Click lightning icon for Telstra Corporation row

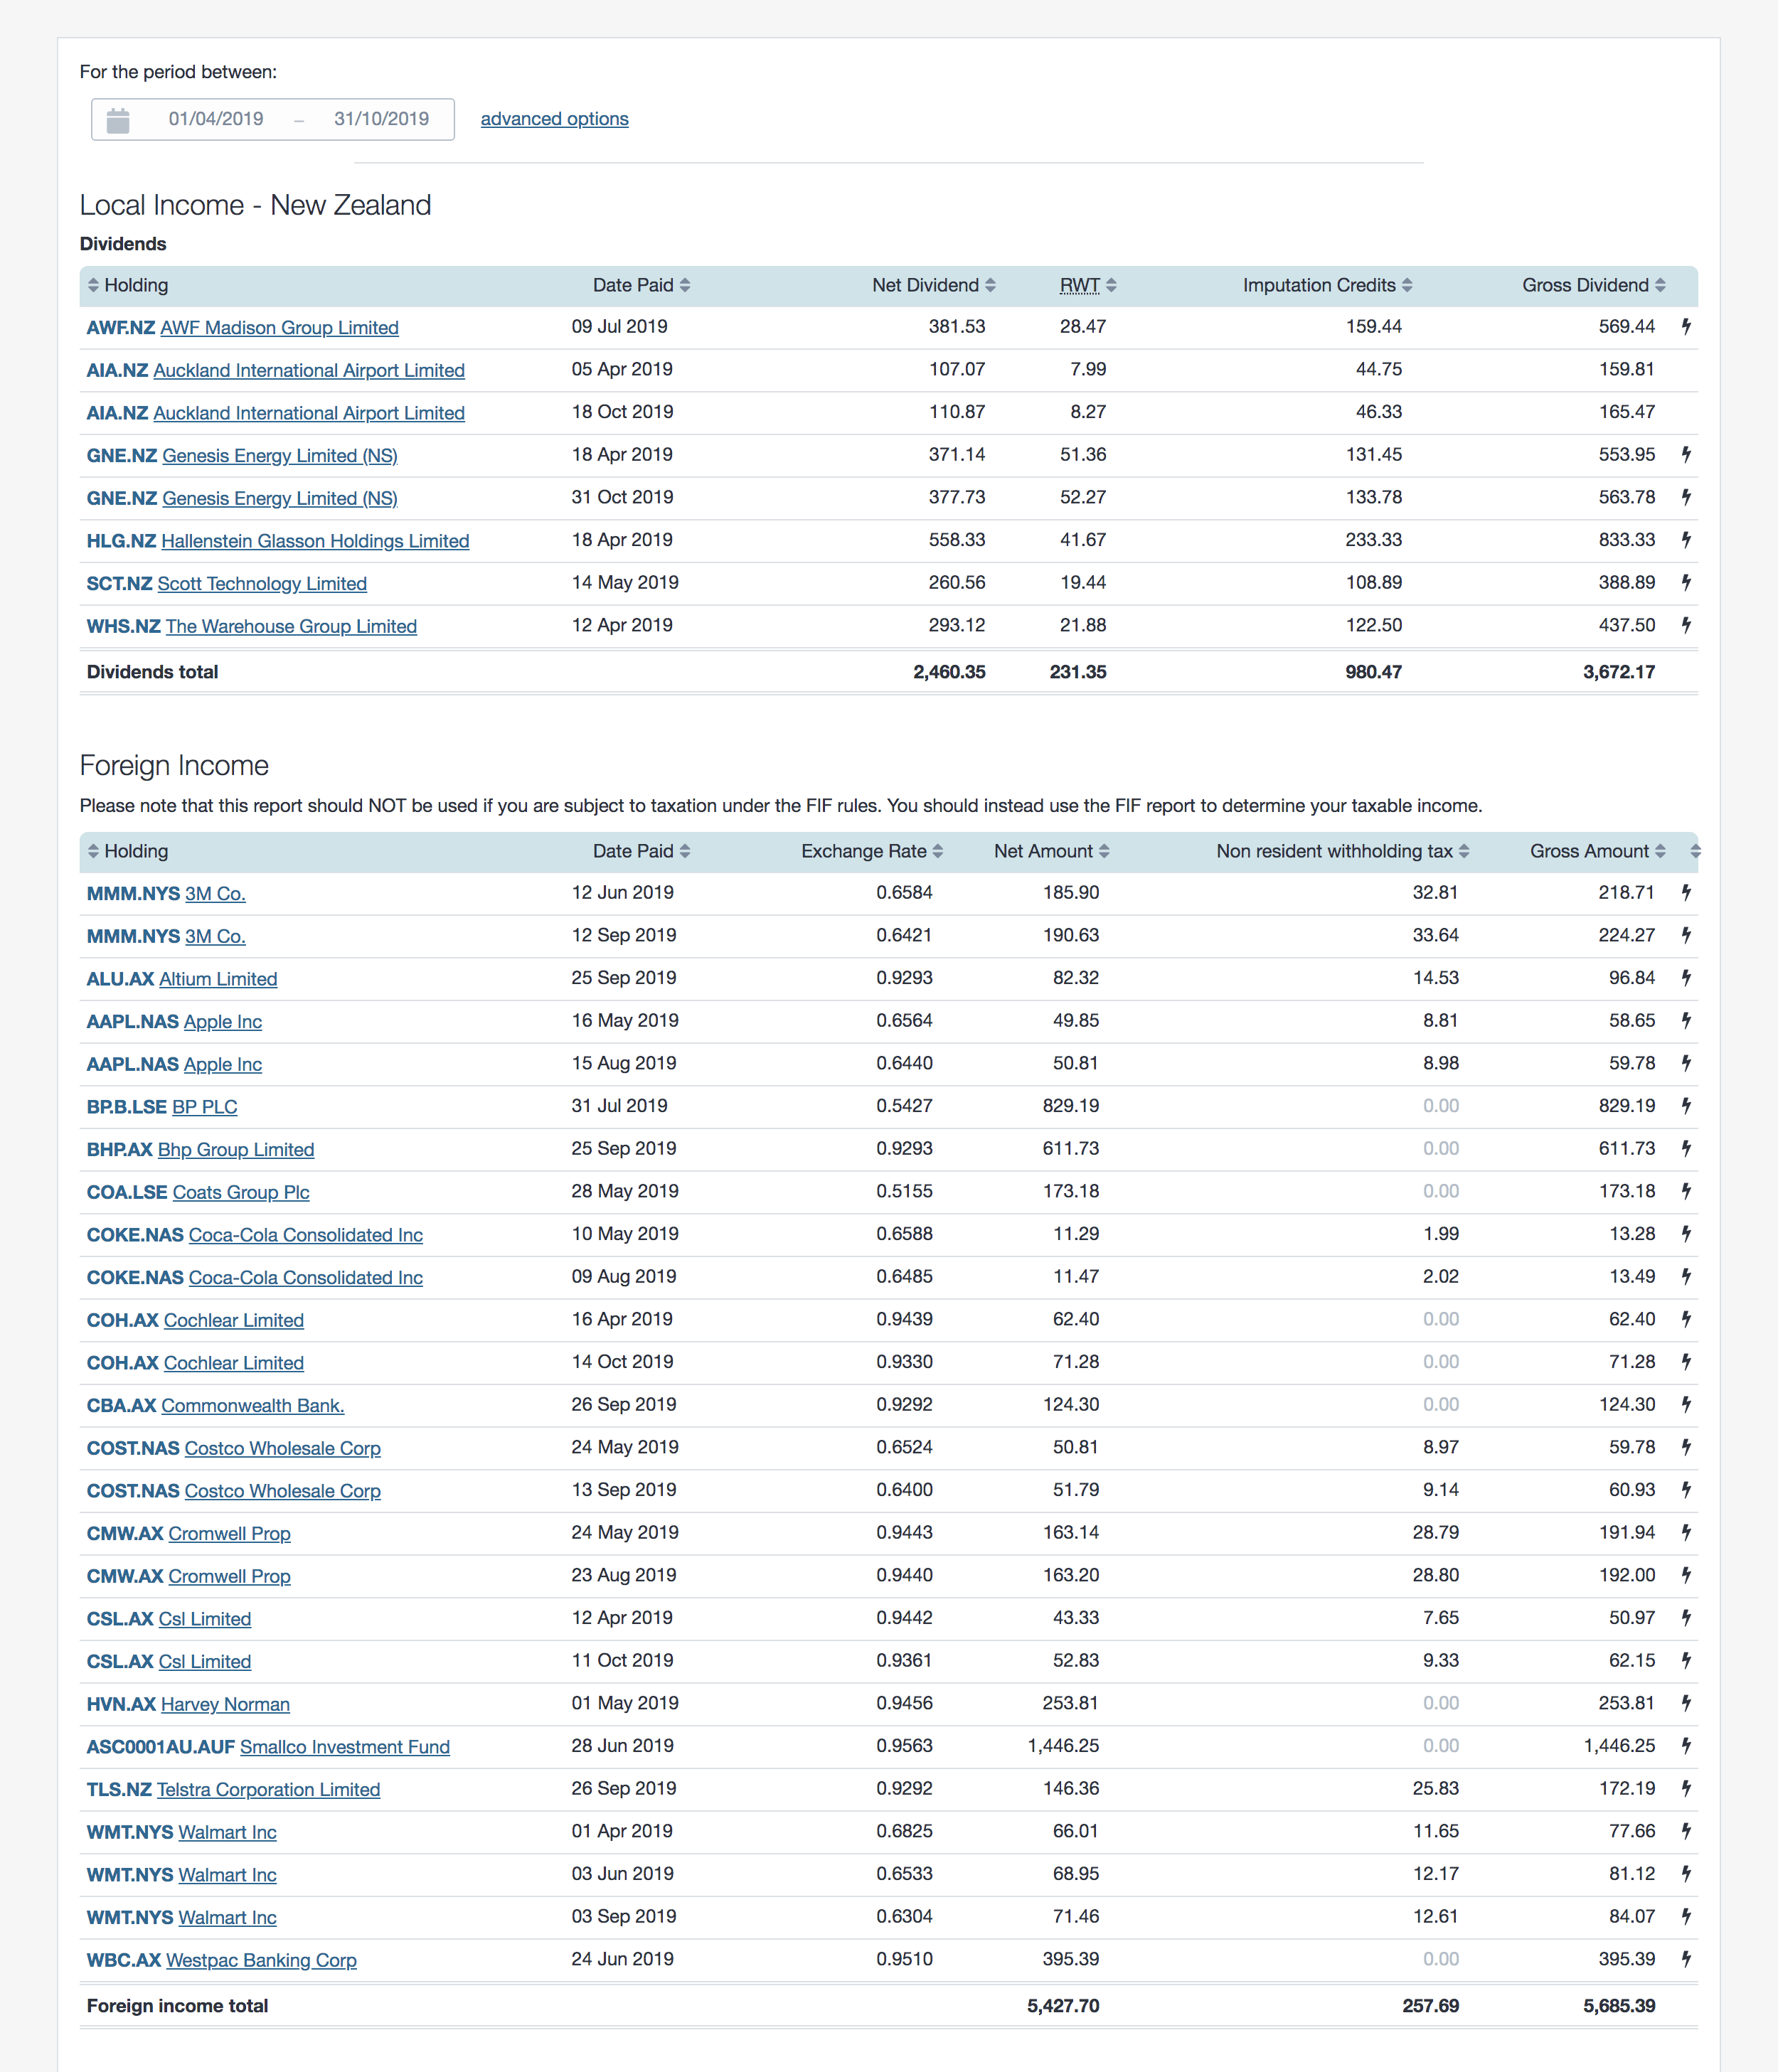point(1686,1789)
